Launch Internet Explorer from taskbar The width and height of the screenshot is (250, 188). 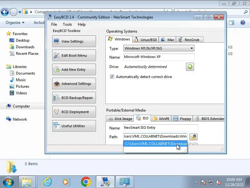click(47, 182)
